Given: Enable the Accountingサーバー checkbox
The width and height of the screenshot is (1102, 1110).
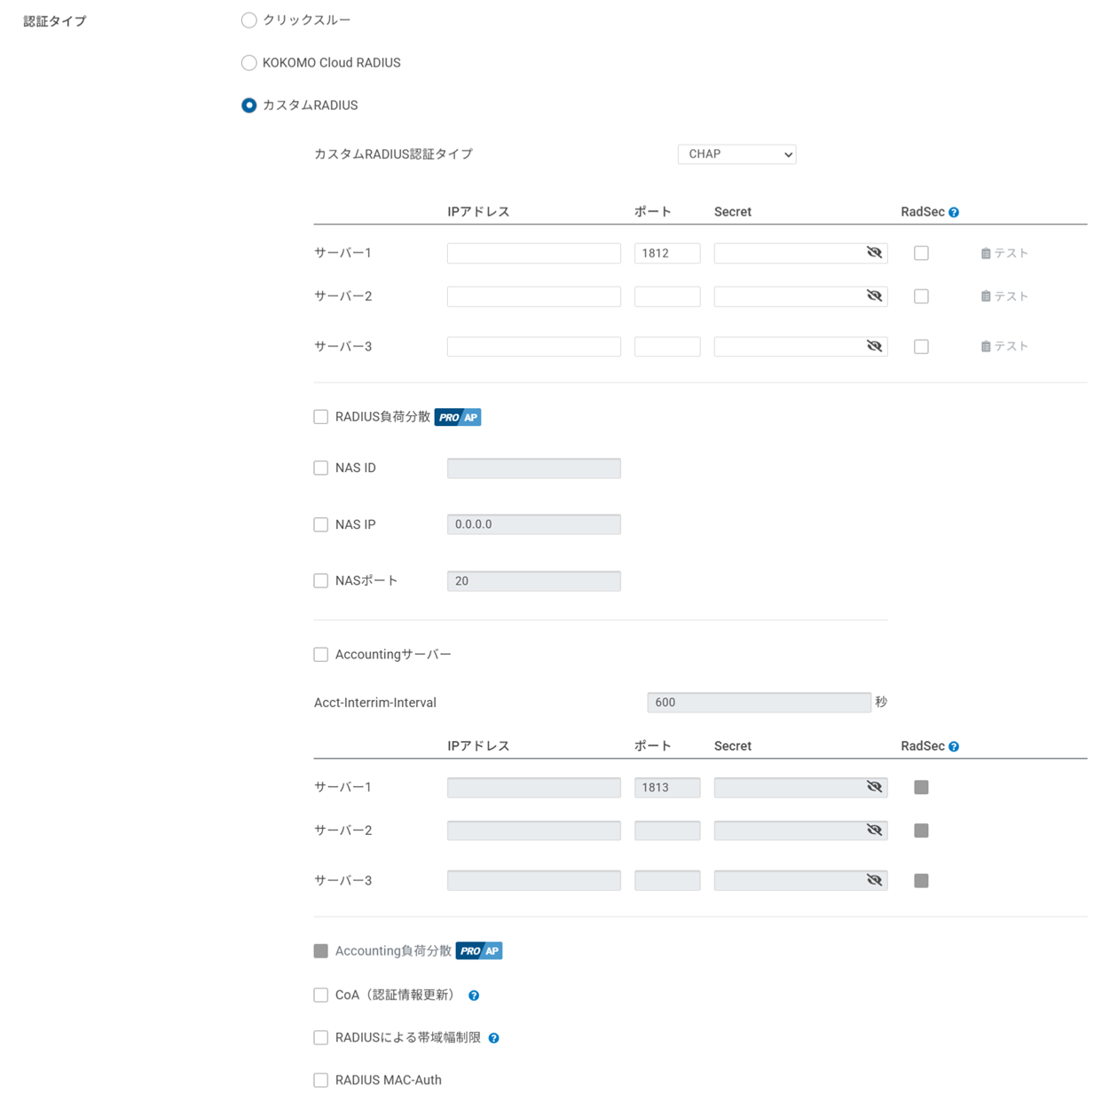Looking at the screenshot, I should point(321,655).
